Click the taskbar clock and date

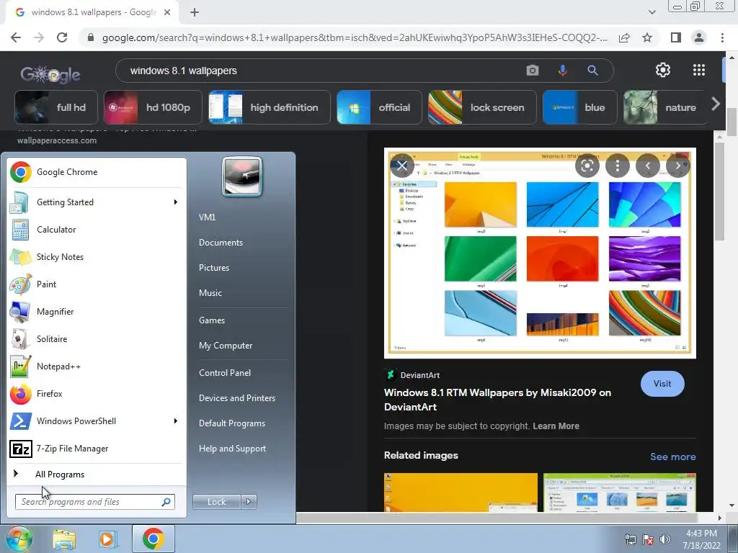pos(702,539)
